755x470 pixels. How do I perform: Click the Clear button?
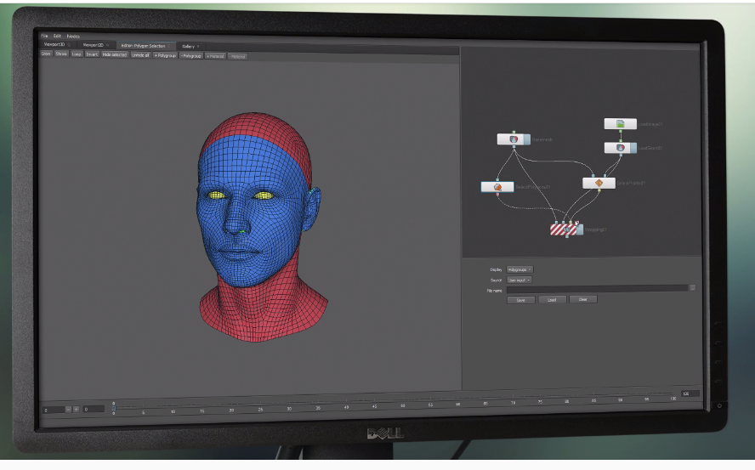[x=583, y=299]
